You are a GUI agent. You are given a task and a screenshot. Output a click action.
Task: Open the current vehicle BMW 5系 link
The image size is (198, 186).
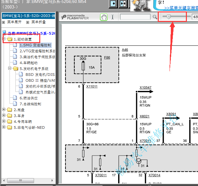[x=31, y=33]
